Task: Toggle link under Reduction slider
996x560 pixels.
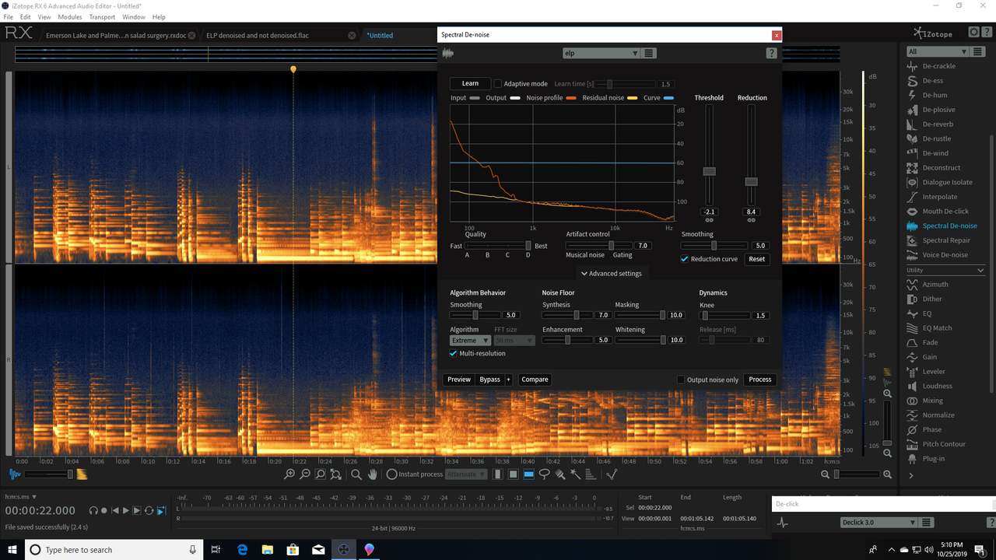Action: click(751, 220)
